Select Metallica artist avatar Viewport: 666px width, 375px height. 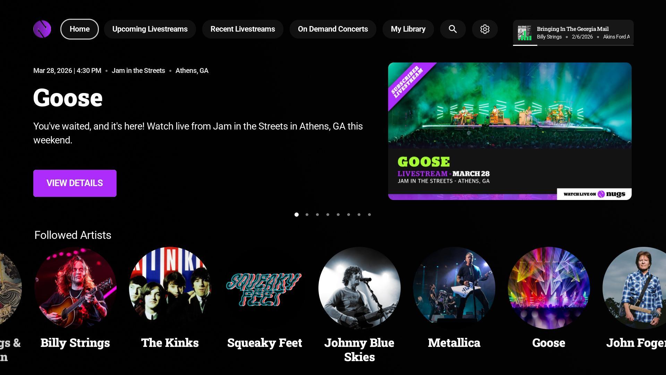[x=454, y=288]
